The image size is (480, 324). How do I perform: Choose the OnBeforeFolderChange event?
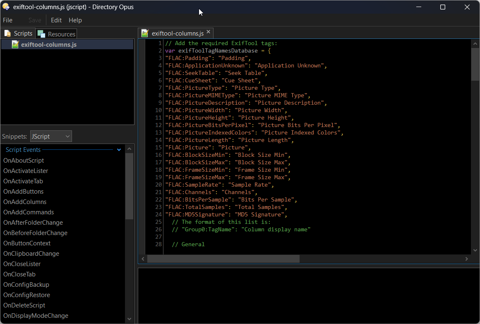[x=35, y=233]
